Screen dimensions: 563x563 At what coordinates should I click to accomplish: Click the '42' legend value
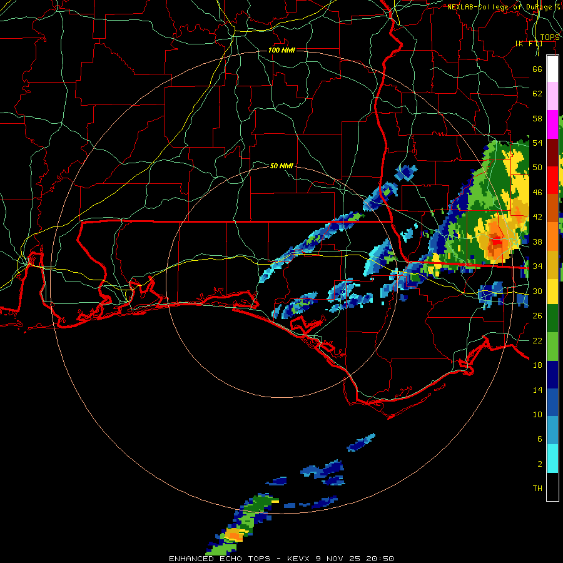tap(537, 217)
